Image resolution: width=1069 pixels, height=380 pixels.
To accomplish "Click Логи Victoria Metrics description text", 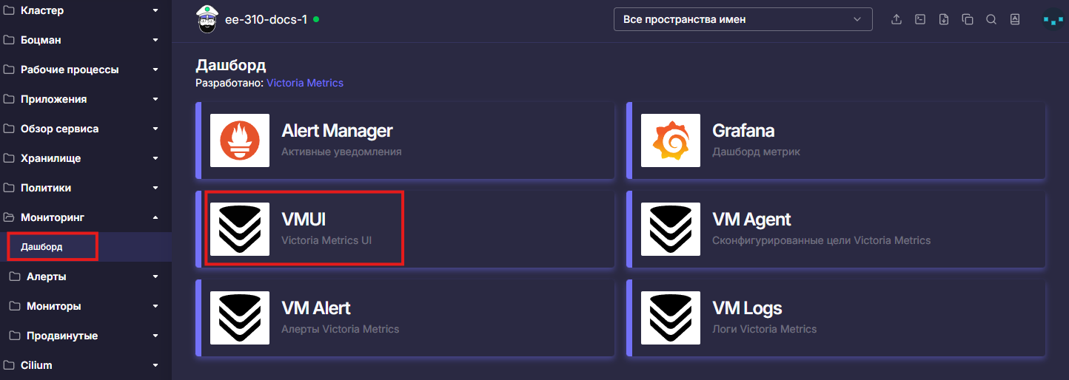I will (765, 329).
